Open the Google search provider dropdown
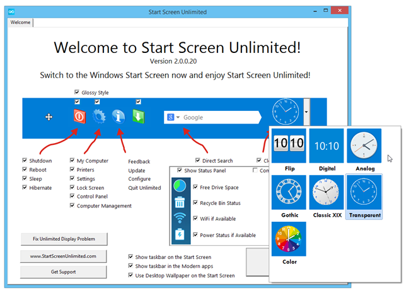 (178, 117)
